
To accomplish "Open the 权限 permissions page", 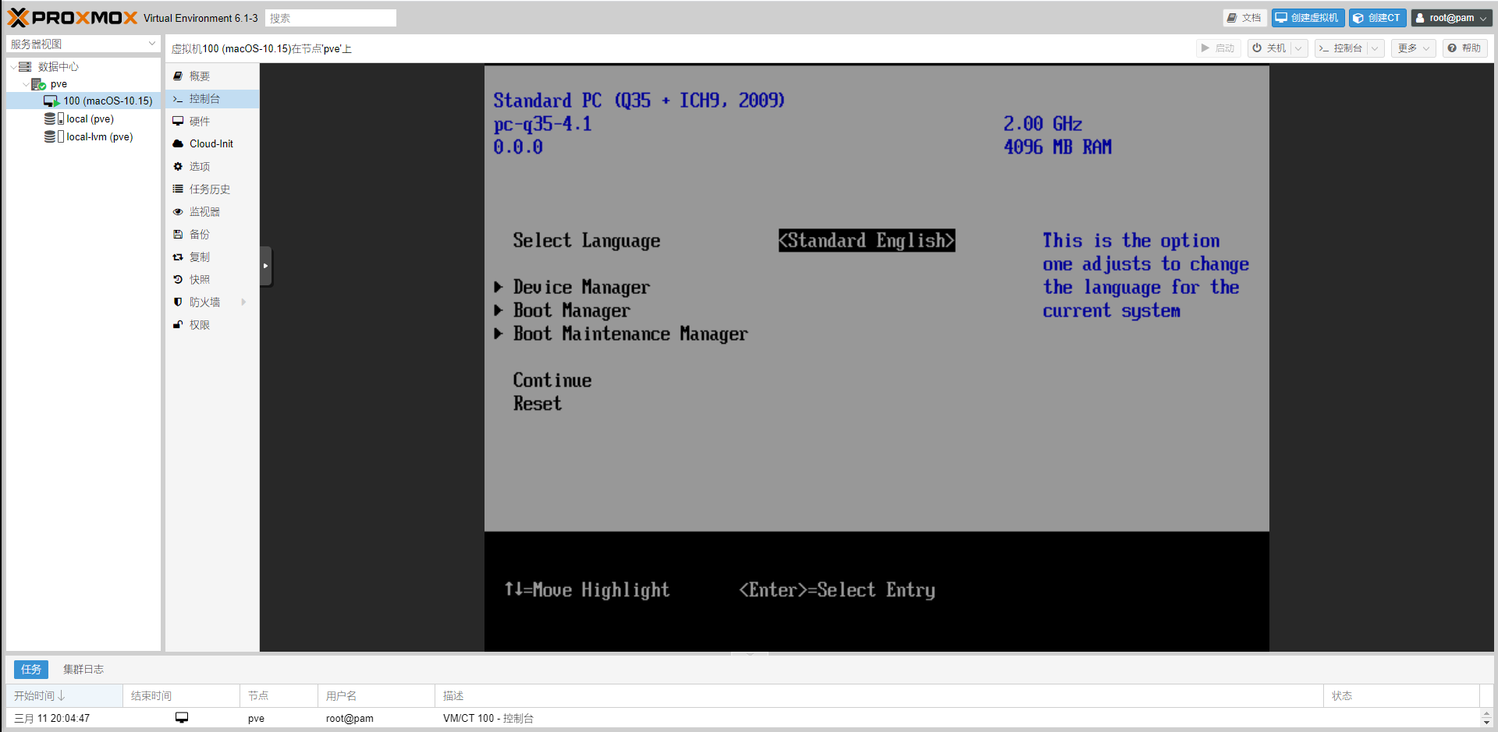I will click(x=199, y=325).
